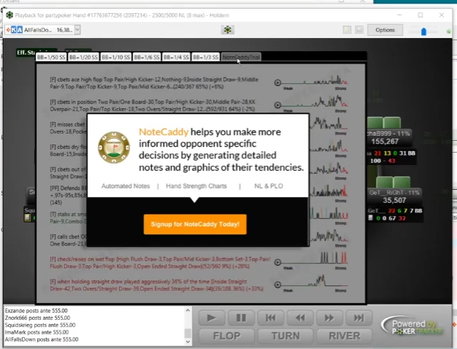Click Znork666 posts ante log line

click(37, 318)
